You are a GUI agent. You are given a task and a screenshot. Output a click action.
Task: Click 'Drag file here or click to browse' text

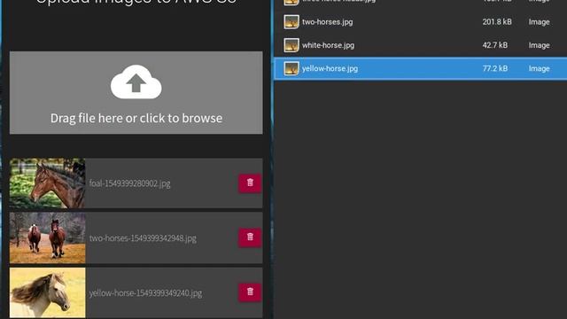pyautogui.click(x=136, y=118)
